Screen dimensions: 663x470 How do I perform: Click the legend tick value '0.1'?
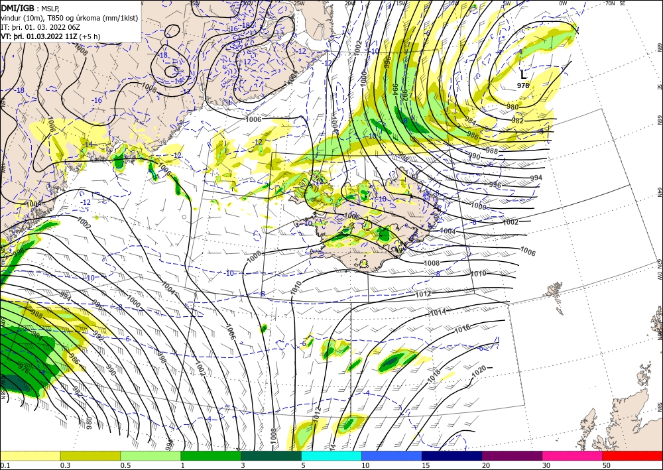pos(4,465)
